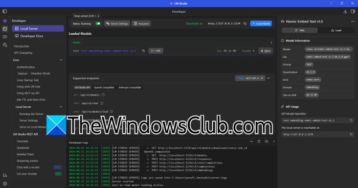This screenshot has height=188, width=358.
Task: Open the settings gear at the sidebar bottom
Action: [x=5, y=183]
